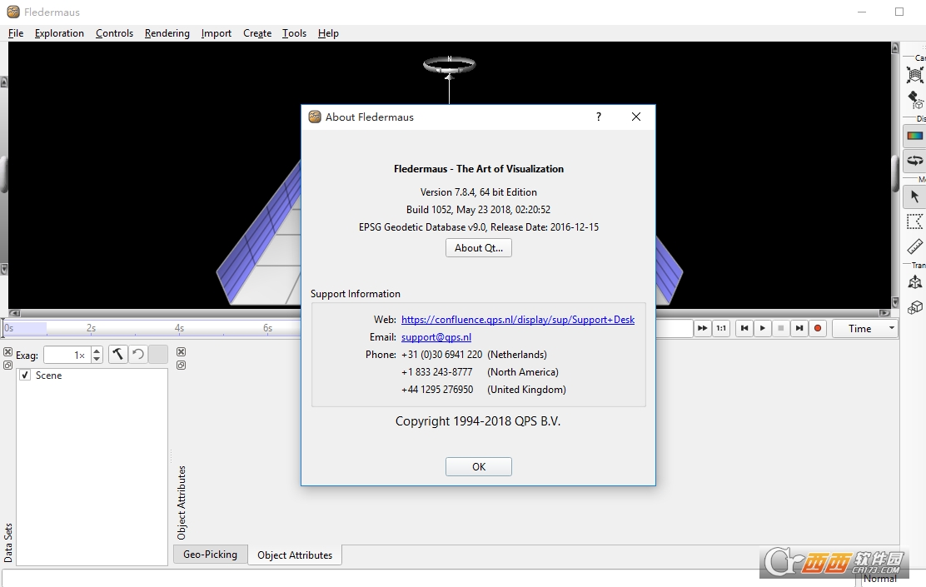Click viewport left scrollbar down arrow
This screenshot has height=587, width=926.
pos(3,269)
